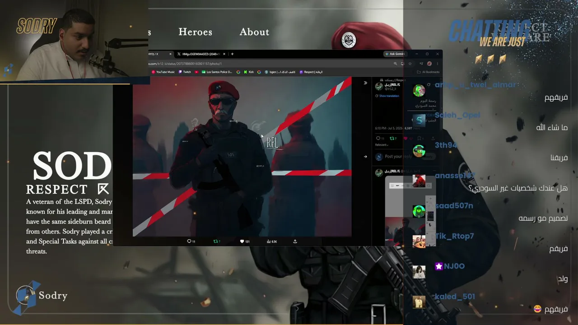Open the reply image thumbnail in sidebar
Image resolution: width=578 pixels, height=325 pixels.
click(x=410, y=211)
